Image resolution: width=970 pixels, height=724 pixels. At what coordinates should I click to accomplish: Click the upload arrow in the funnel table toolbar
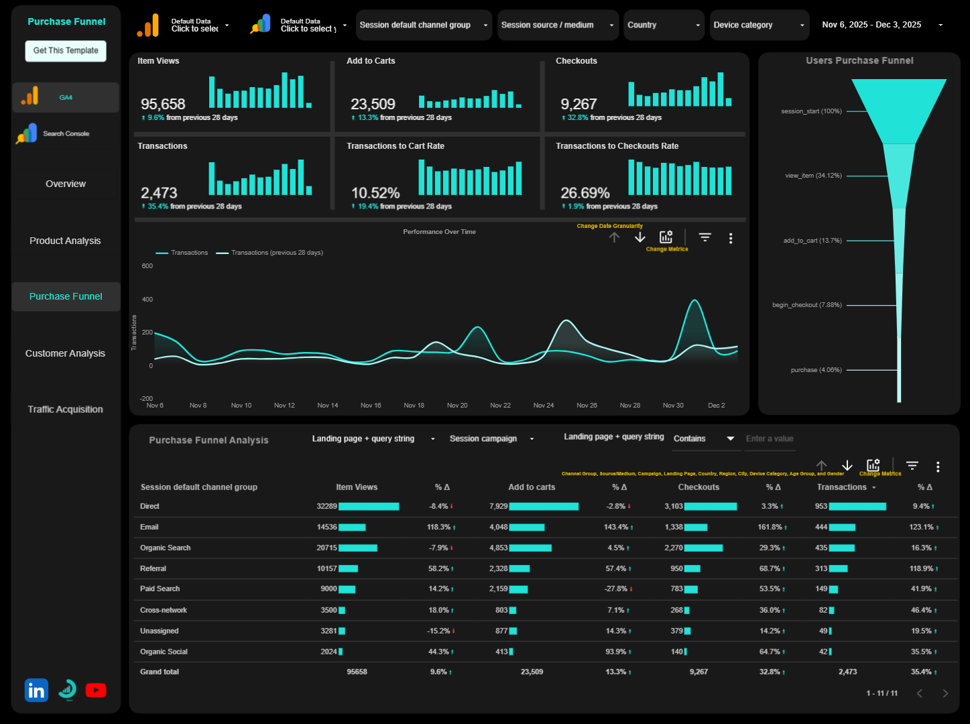(822, 466)
